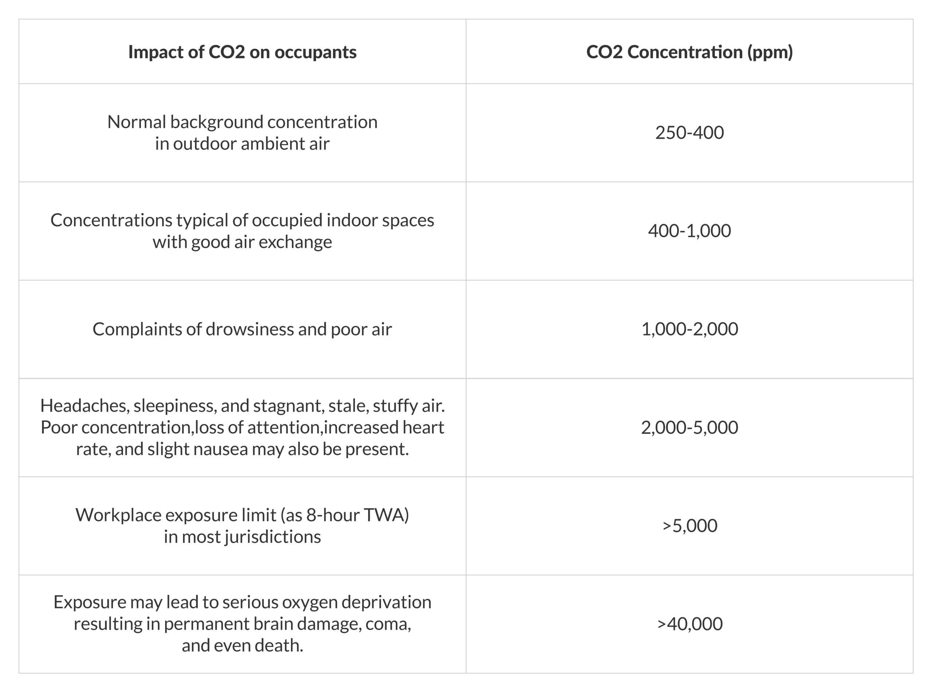Select the 2,000-5,000 concentration value
Image resolution: width=932 pixels, height=693 pixels.
[690, 427]
